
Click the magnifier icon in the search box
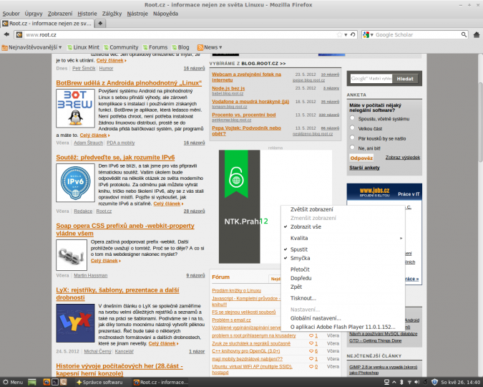464,34
